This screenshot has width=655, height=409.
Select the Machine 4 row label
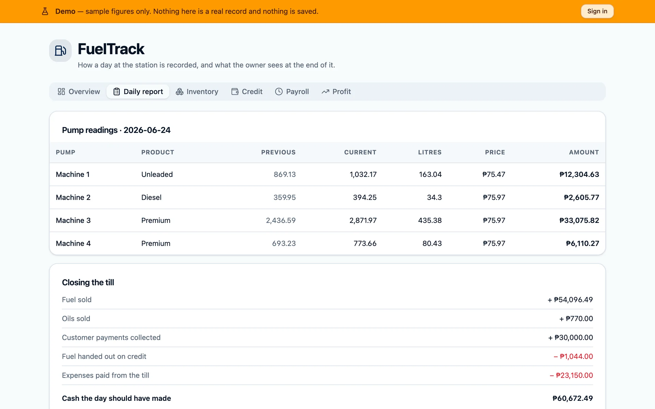tap(73, 243)
